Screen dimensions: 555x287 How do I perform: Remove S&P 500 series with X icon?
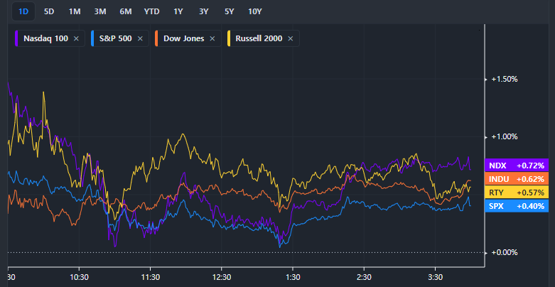pyautogui.click(x=139, y=38)
